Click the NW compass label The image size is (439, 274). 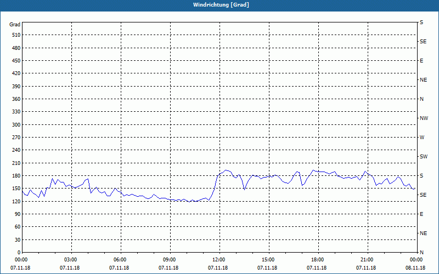coord(424,118)
